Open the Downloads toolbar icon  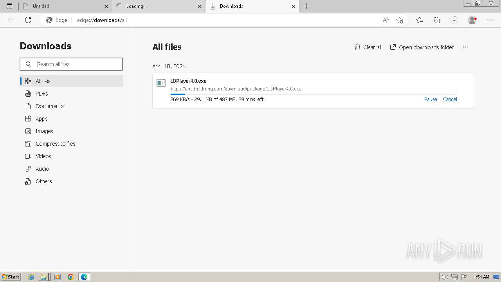click(x=454, y=20)
